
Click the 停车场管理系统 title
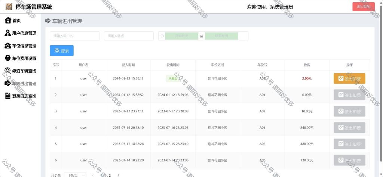pos(34,7)
